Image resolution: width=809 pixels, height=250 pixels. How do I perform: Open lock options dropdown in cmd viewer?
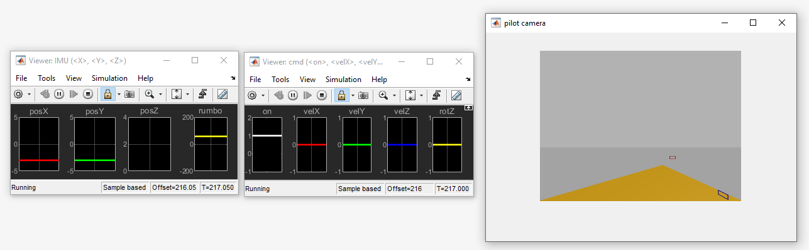[x=353, y=96]
